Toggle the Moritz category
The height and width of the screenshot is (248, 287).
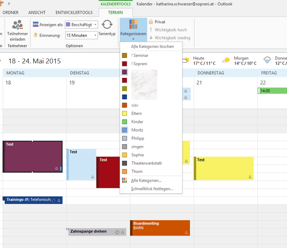pos(151,130)
